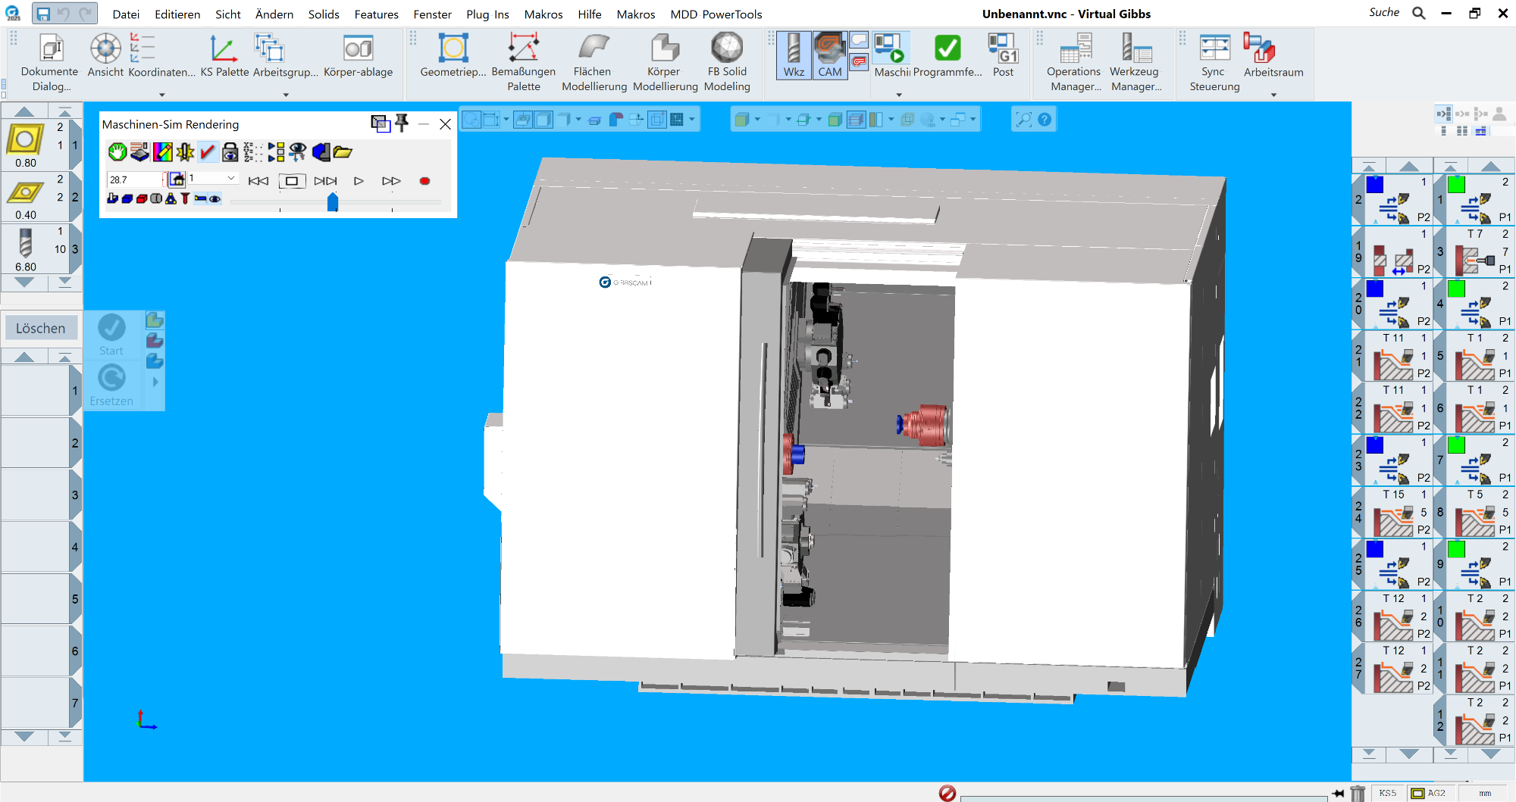Viewport: 1516px width, 802px height.
Task: Open the Operations Manager
Action: [1074, 63]
